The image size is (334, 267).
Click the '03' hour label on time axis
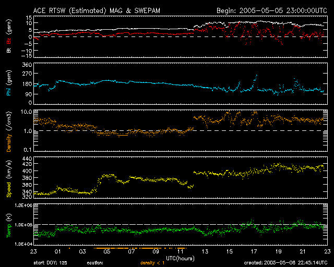[x=82, y=251]
